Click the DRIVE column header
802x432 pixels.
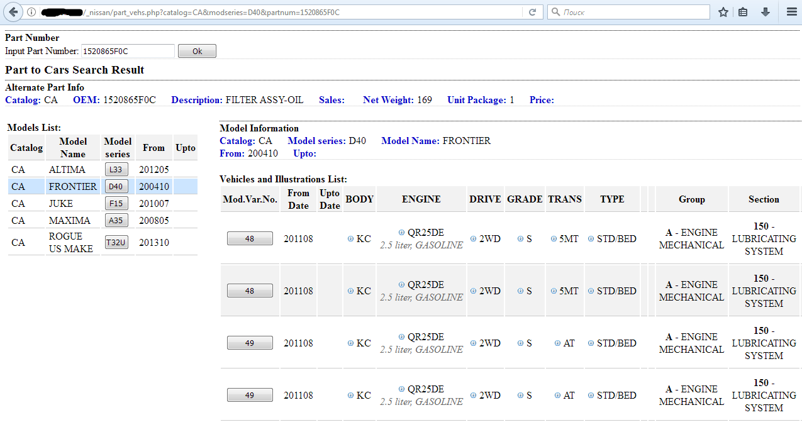pyautogui.click(x=485, y=199)
